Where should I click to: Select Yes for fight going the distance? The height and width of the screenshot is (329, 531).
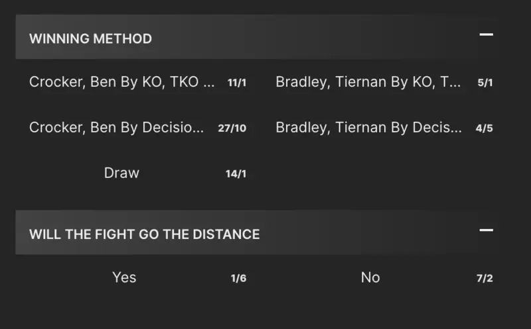click(124, 277)
